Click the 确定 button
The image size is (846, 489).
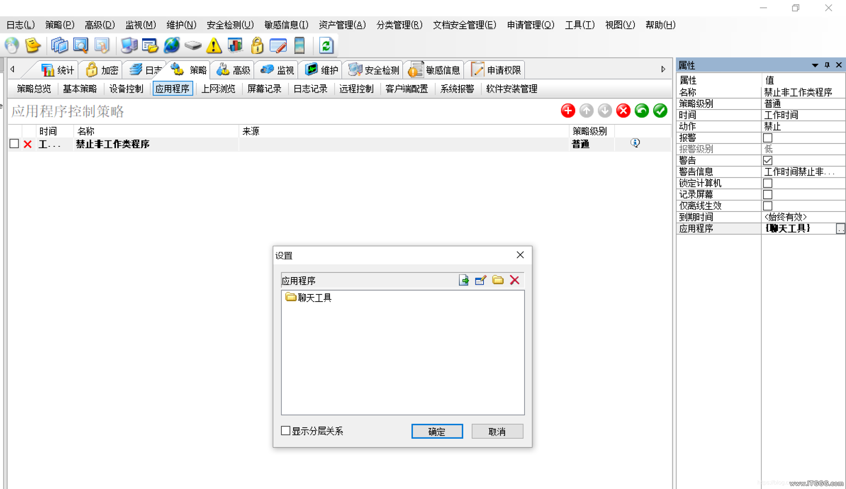coord(437,431)
